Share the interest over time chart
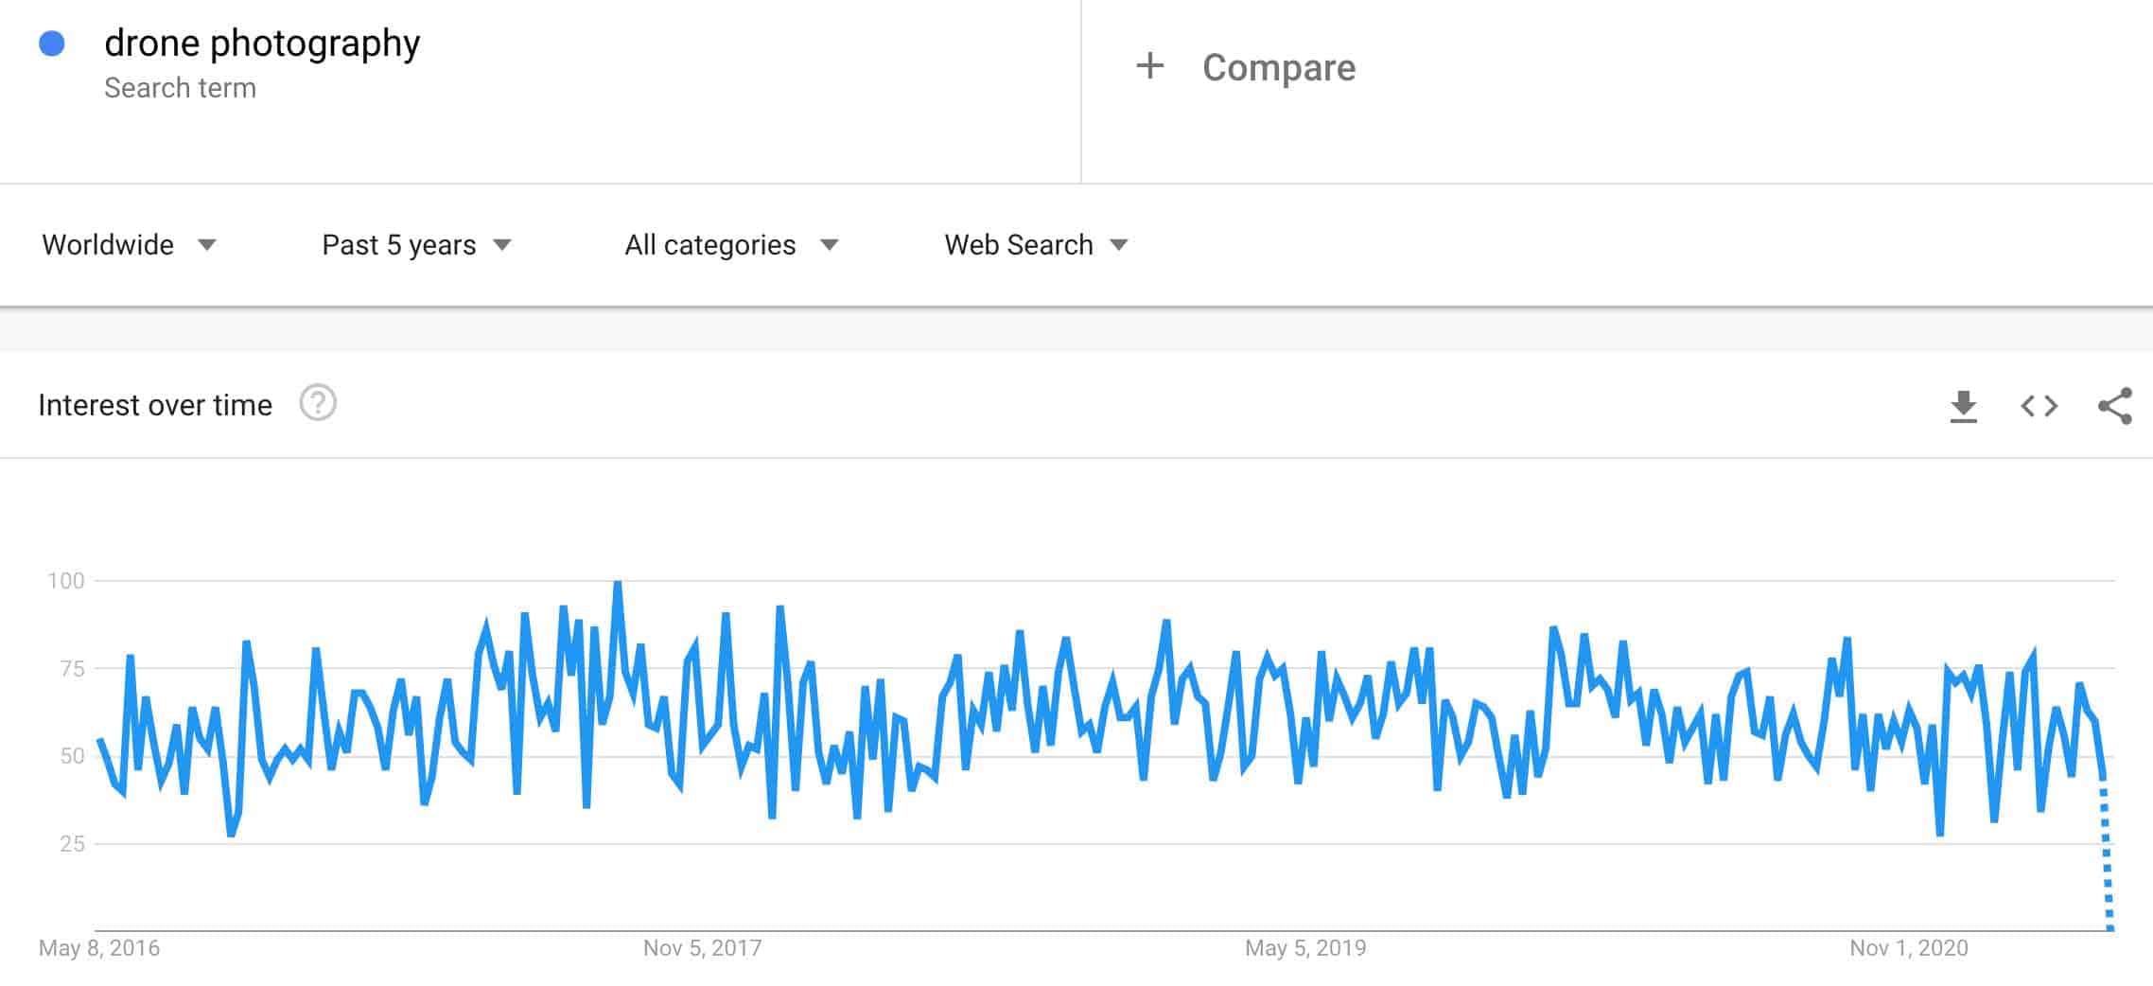 [x=2114, y=406]
